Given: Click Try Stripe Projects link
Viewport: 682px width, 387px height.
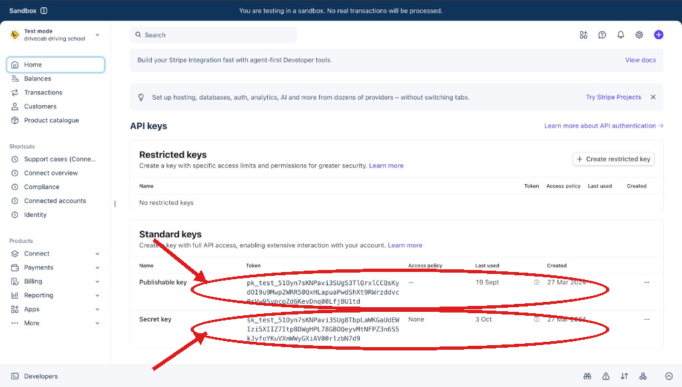Looking at the screenshot, I should pyautogui.click(x=613, y=97).
